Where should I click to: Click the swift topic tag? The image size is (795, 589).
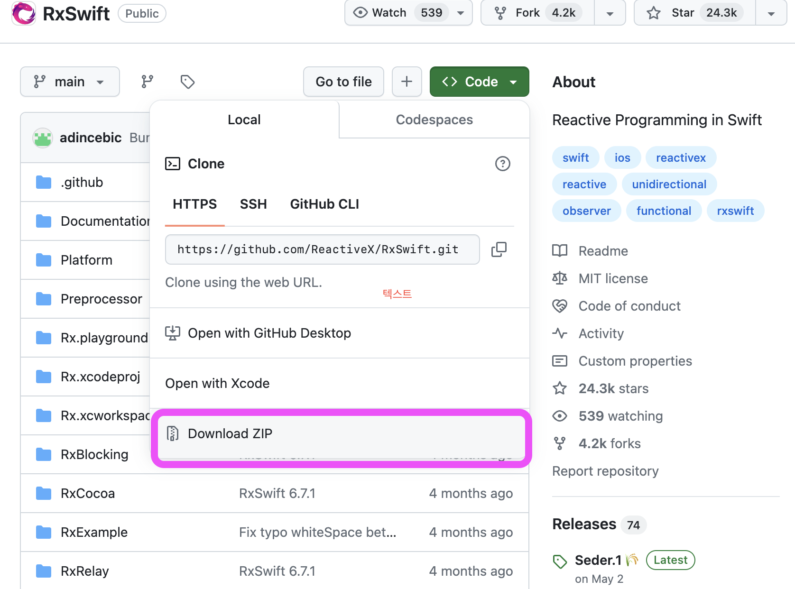point(576,157)
